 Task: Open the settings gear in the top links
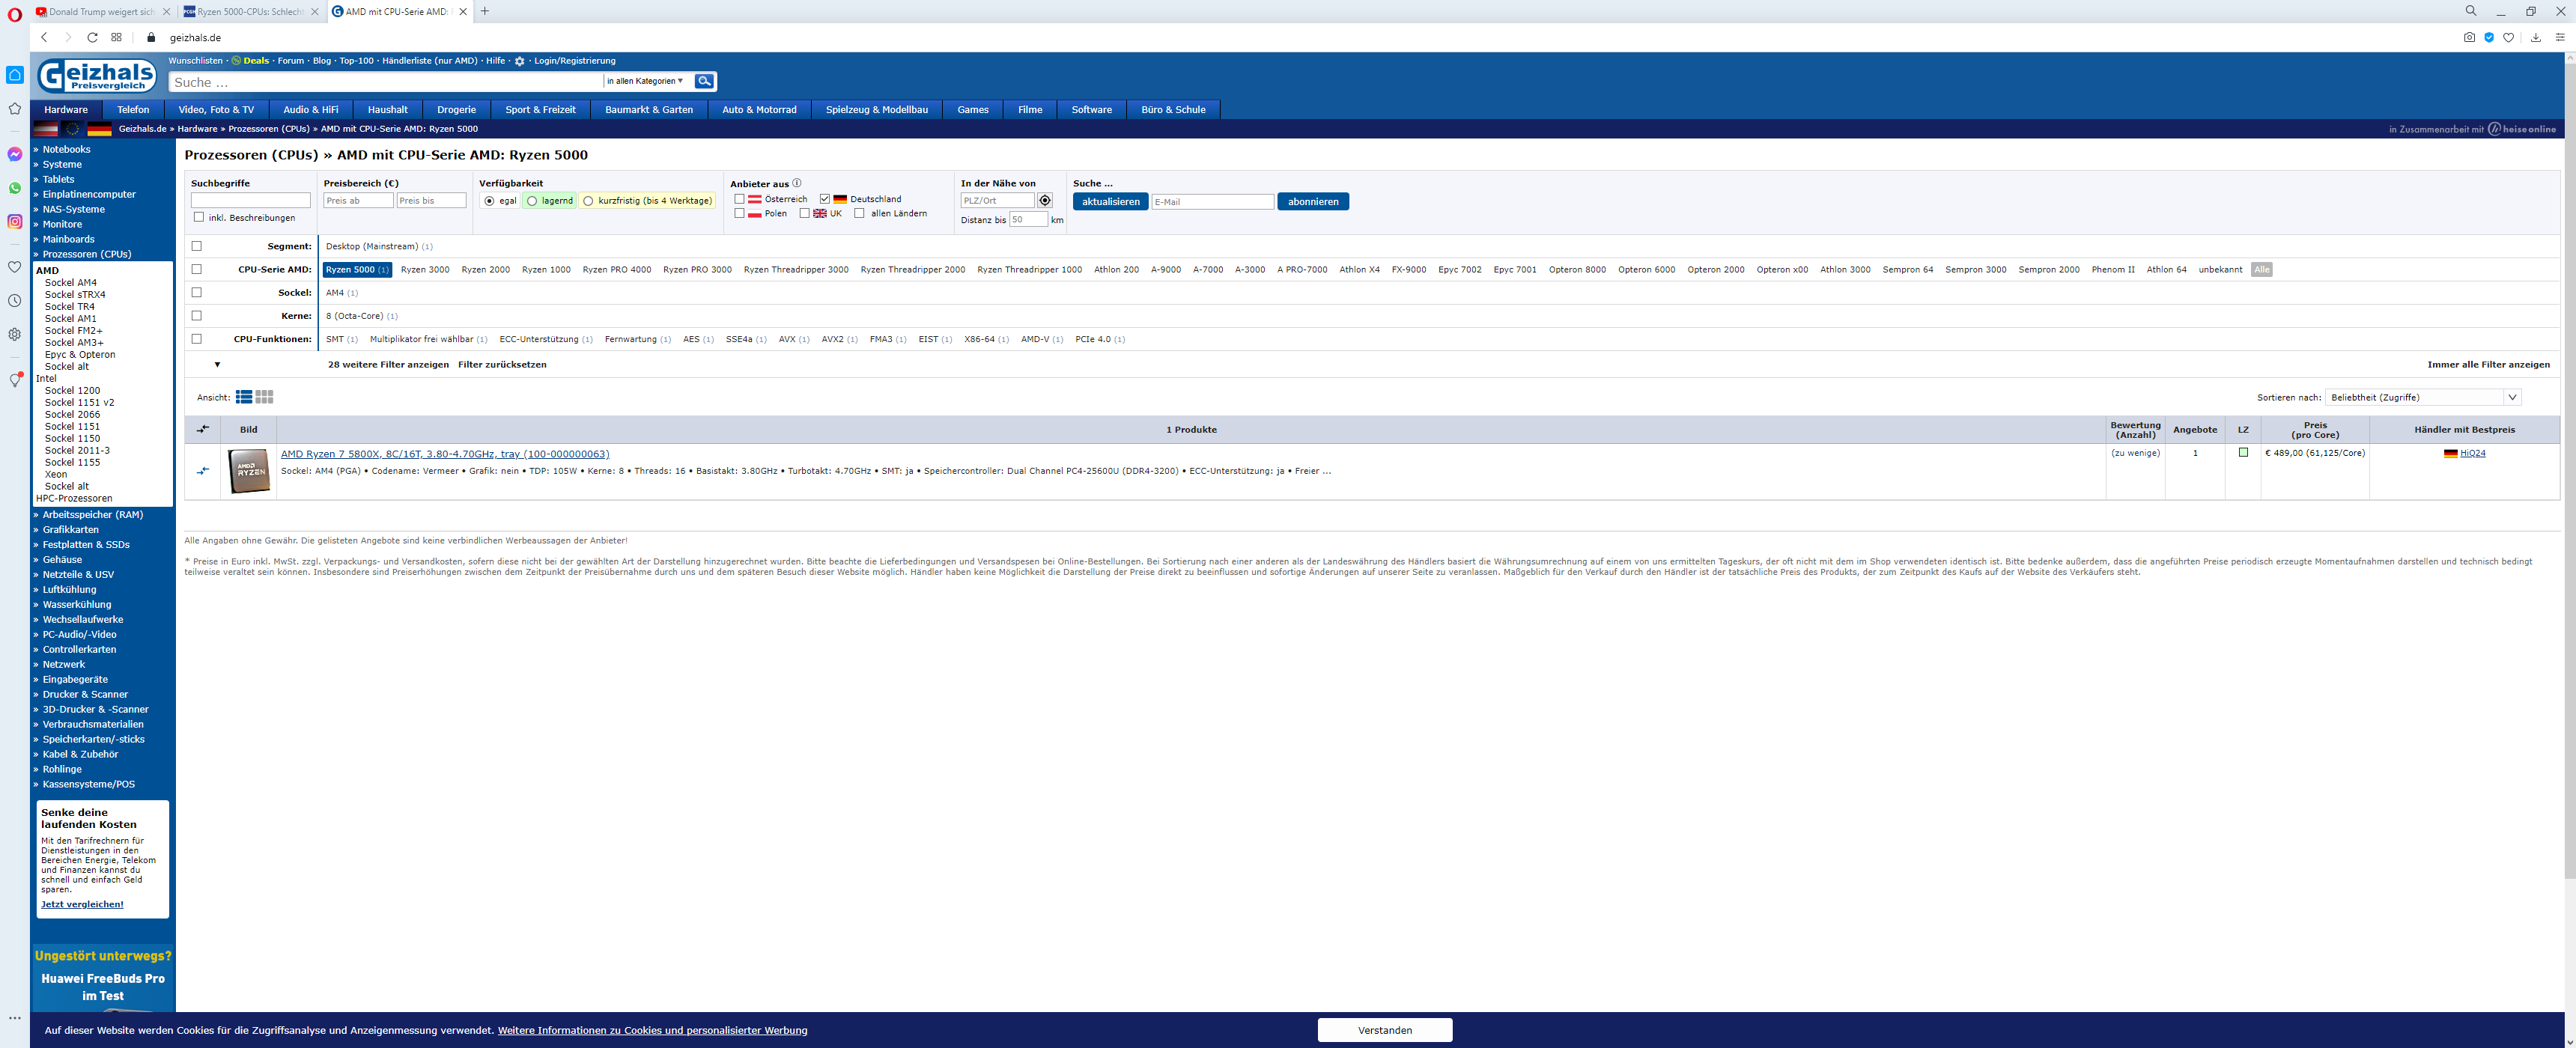pos(519,61)
